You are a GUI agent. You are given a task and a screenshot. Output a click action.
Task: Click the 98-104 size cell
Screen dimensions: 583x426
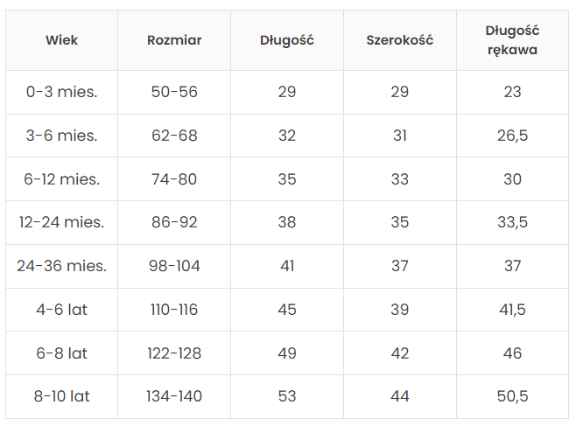click(x=174, y=266)
